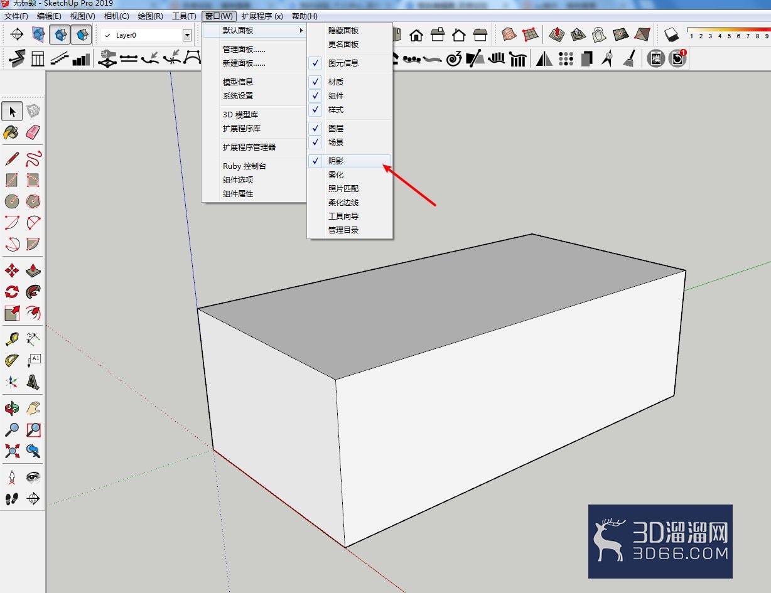Select the Line pencil tool
Screen dimensions: 771x593
point(12,159)
